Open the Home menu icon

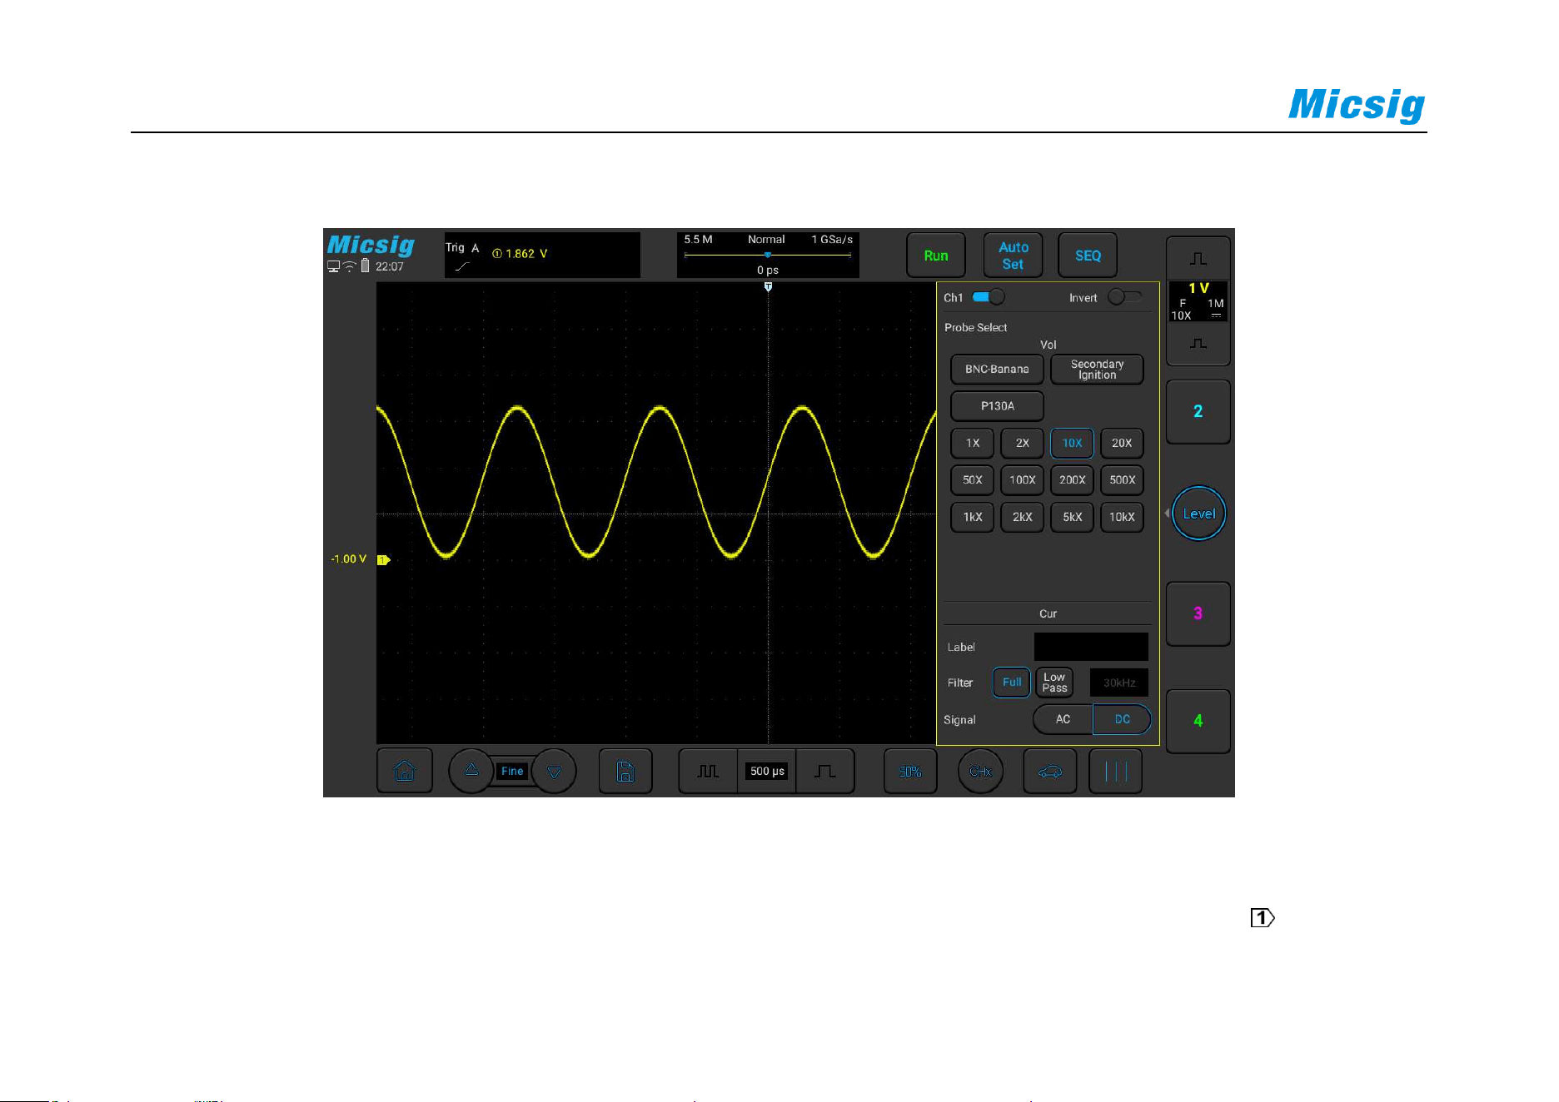[x=405, y=771]
